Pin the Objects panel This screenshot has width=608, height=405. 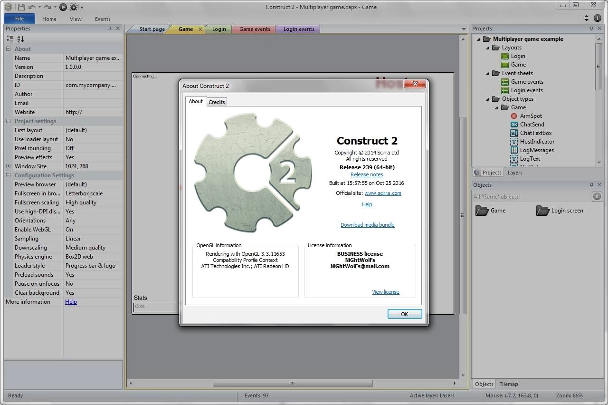coord(591,185)
